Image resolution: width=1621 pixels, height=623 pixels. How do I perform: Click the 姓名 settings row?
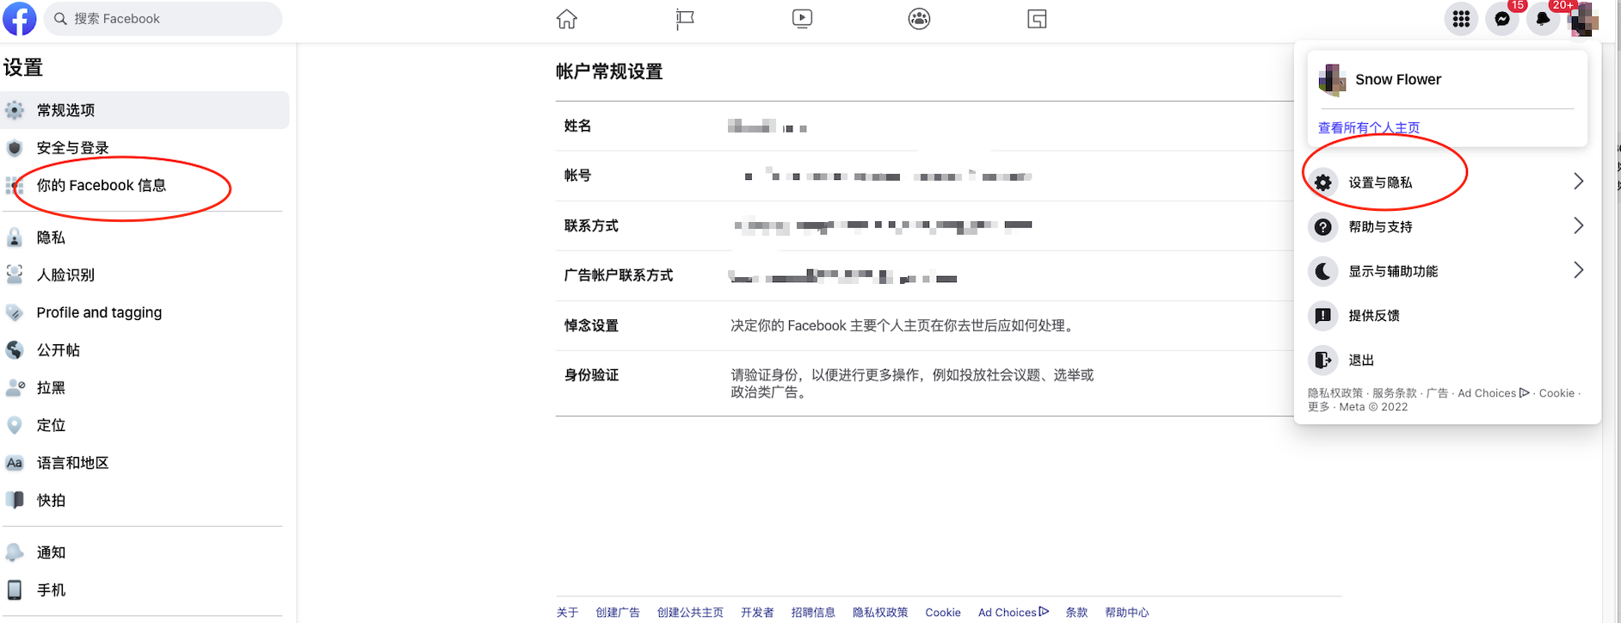pos(925,126)
